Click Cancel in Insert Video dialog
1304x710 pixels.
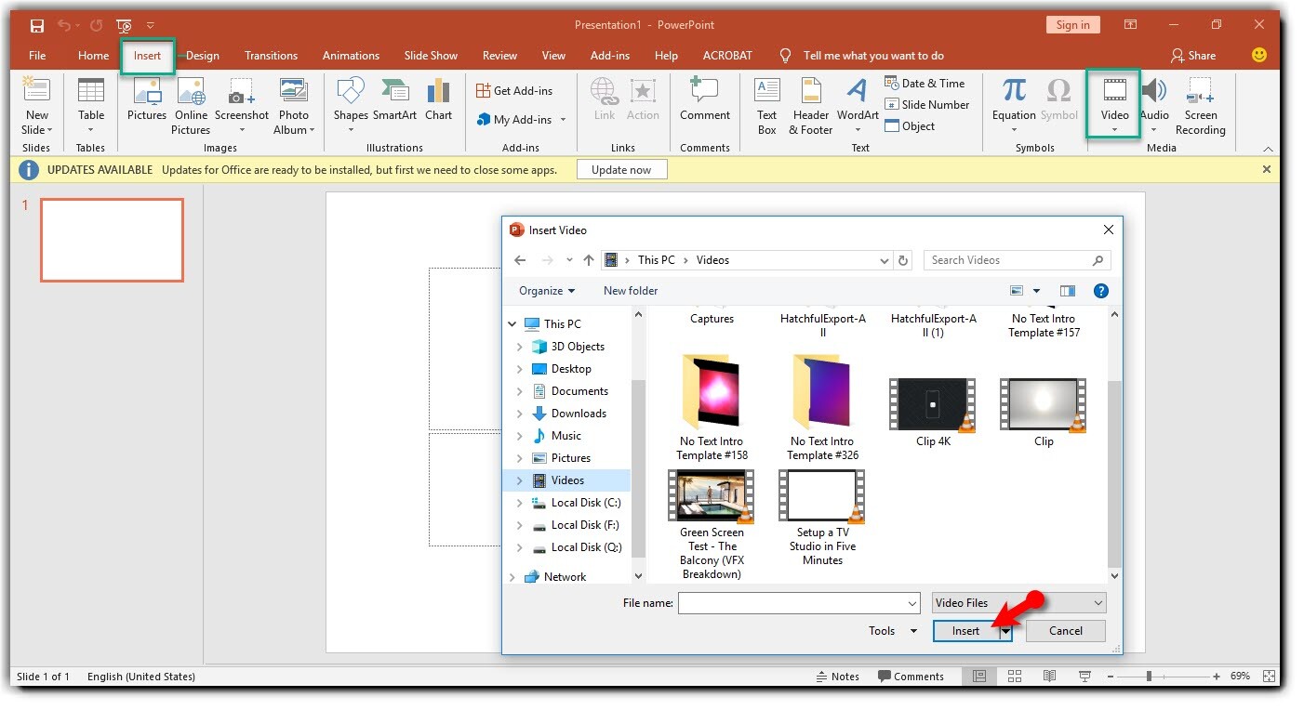[1066, 631]
